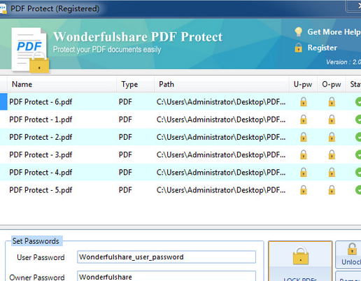This screenshot has height=281, width=361.
Task: Click U-pw lock icon for PDF Protect - 6.pdf
Action: (304, 101)
